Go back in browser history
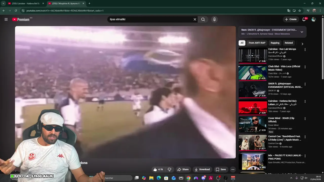 (x=4, y=11)
